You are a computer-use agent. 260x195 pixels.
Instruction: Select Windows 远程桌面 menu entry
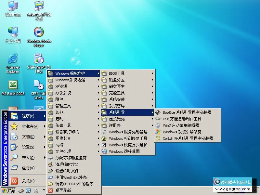124,151
